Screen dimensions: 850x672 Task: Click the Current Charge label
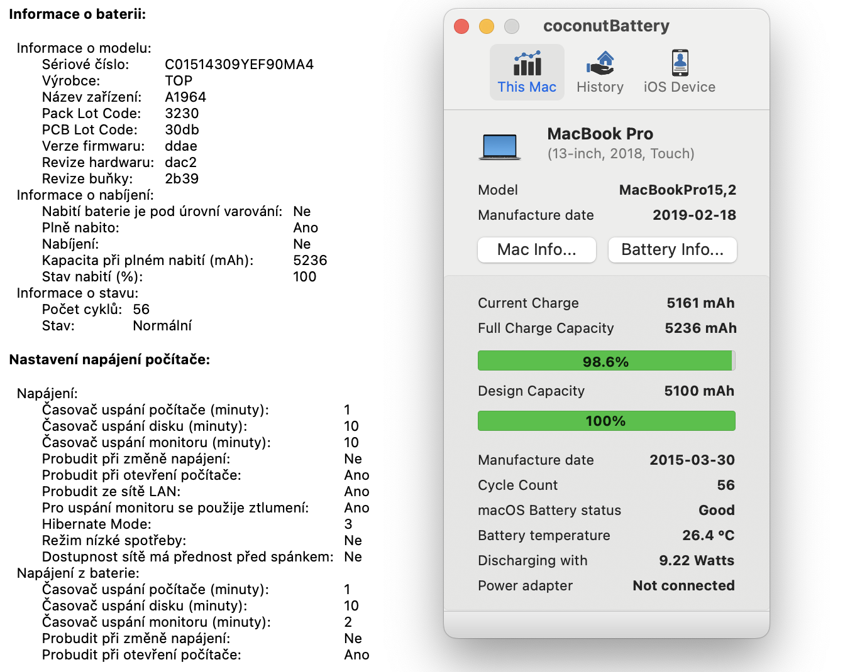[x=528, y=303]
